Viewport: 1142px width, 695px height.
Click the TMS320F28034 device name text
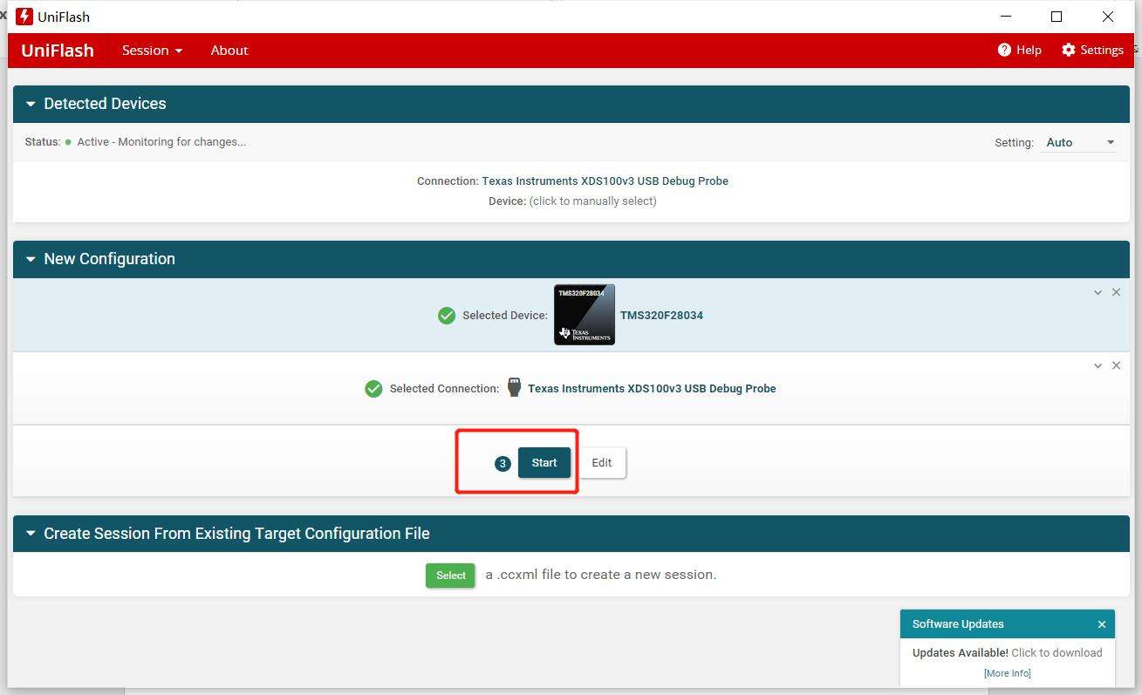(x=661, y=315)
